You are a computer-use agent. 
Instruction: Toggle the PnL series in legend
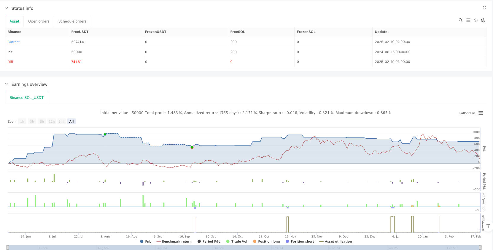click(146, 241)
